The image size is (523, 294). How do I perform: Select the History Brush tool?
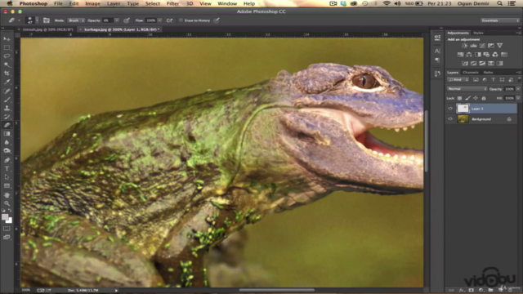pyautogui.click(x=7, y=117)
